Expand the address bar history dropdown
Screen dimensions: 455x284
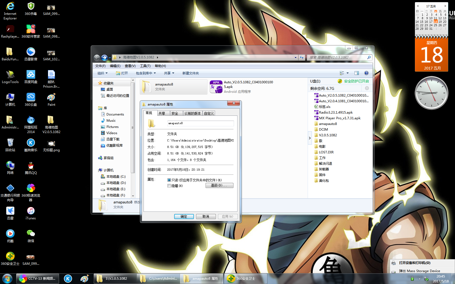click(x=295, y=57)
